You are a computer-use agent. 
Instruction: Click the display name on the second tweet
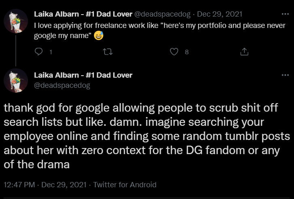pyautogui.click(x=83, y=75)
